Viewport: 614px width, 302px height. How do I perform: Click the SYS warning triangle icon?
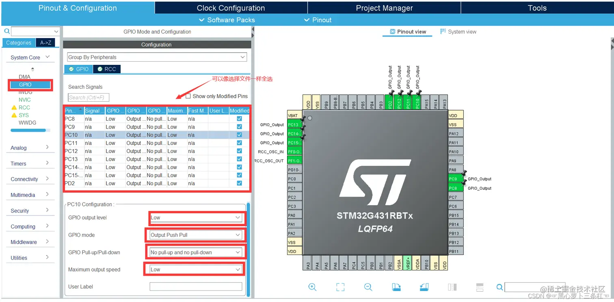[x=14, y=115]
